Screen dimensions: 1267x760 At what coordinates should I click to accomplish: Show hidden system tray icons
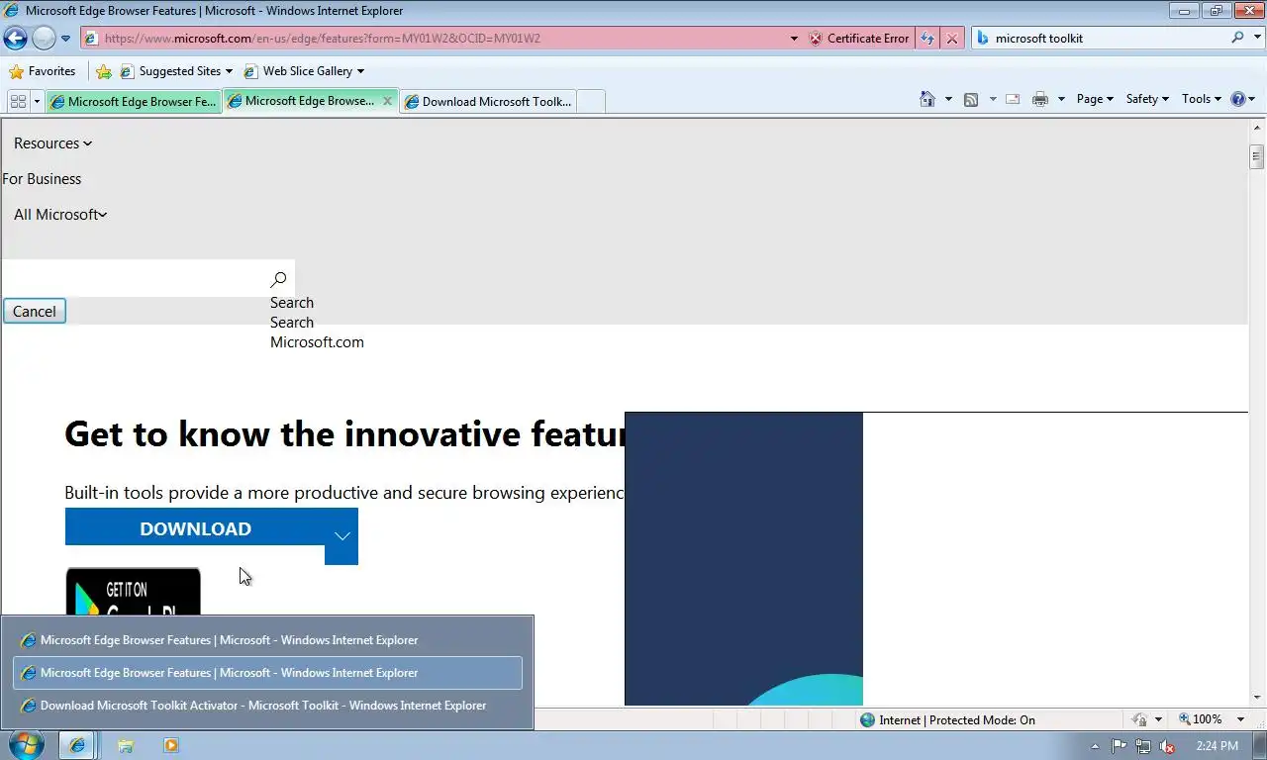1095,746
